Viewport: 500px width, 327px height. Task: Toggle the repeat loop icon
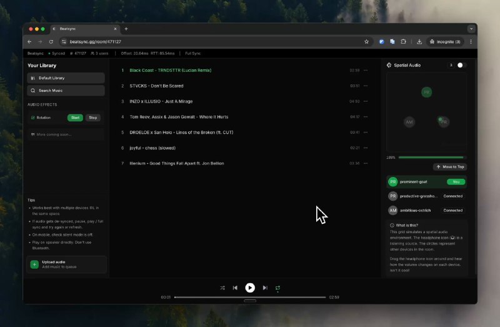(x=277, y=288)
